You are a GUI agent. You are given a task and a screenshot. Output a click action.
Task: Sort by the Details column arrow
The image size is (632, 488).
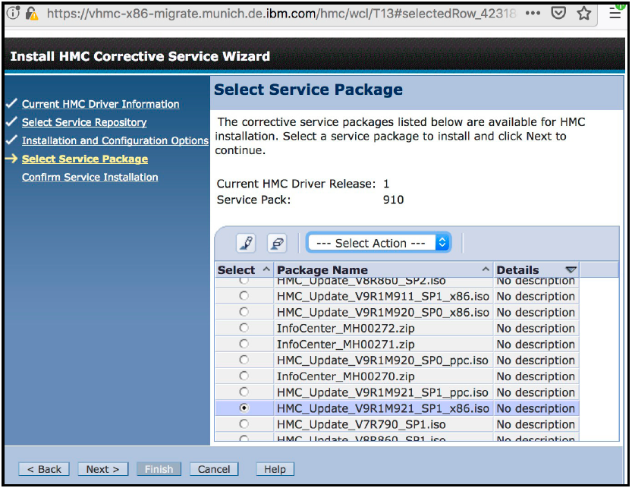coord(571,270)
